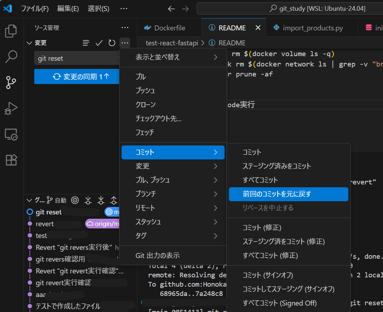Select プル from the menu

click(173, 76)
